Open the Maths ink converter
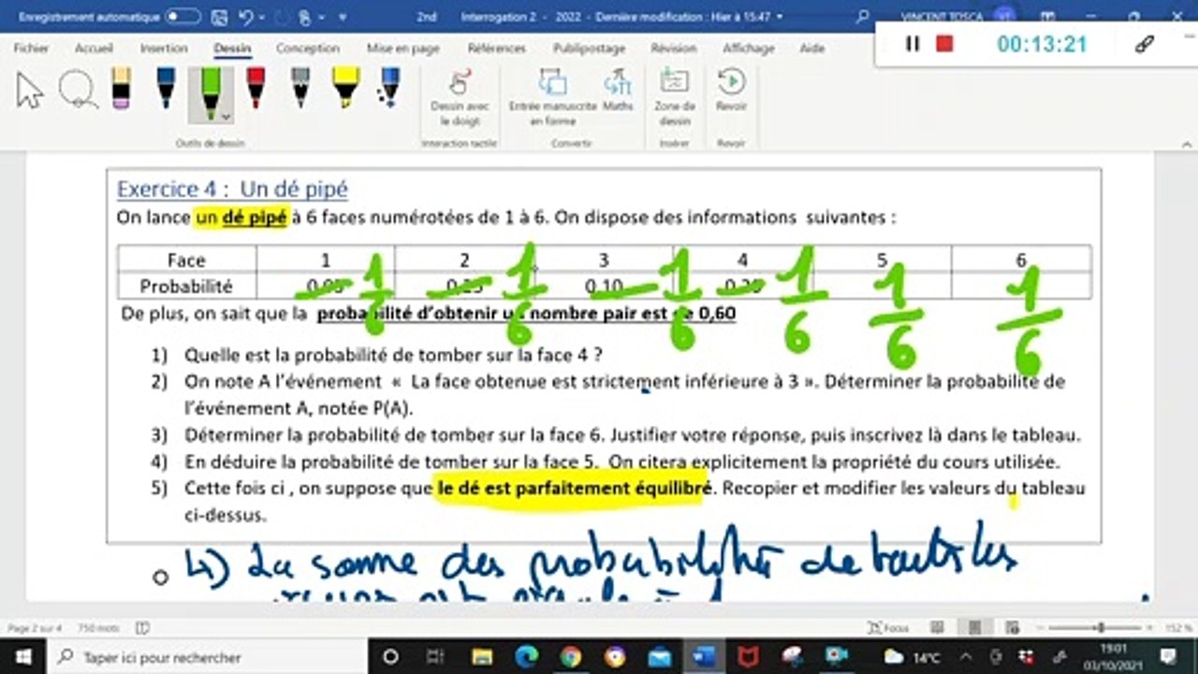1198x674 pixels. pos(618,91)
